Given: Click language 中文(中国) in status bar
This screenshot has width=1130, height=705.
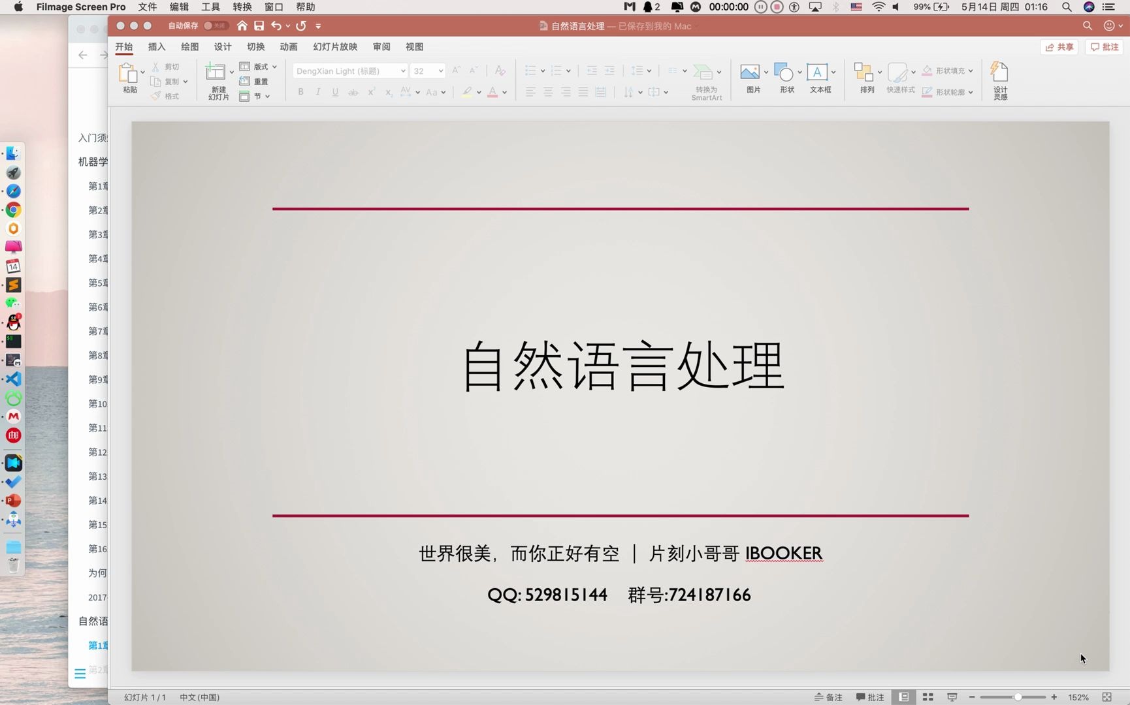Looking at the screenshot, I should click(x=199, y=697).
